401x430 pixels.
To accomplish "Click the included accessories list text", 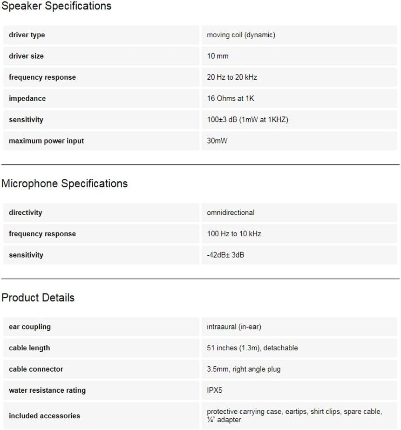I will [x=294, y=416].
